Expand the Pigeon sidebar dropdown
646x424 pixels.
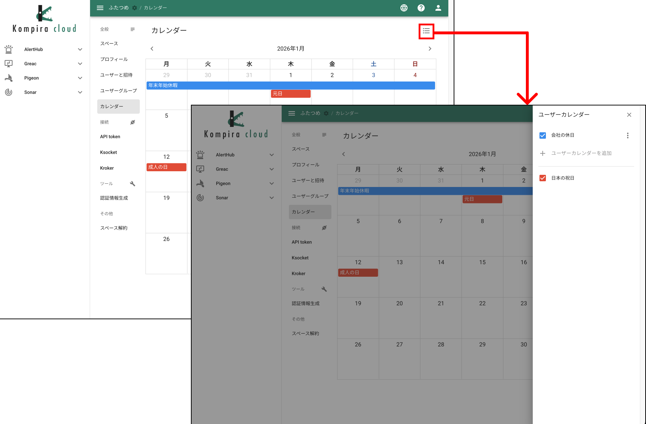pyautogui.click(x=79, y=78)
